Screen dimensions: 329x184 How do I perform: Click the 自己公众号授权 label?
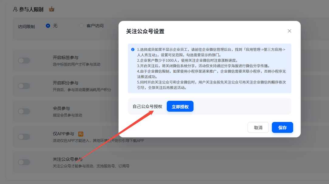pyautogui.click(x=148, y=107)
